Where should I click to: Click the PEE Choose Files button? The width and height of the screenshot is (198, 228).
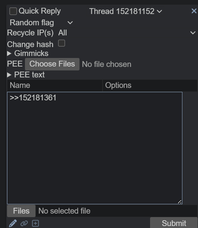[52, 64]
